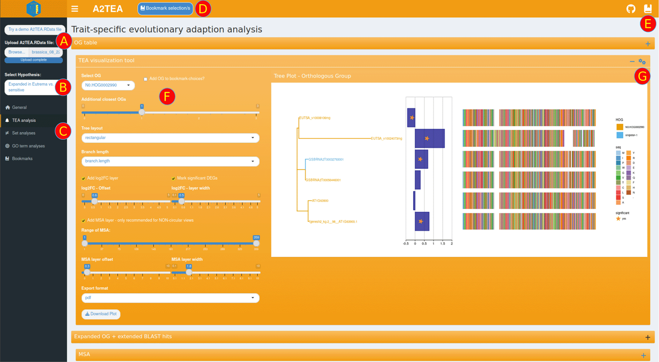Toggle Mark significant DEGs checkbox

click(x=174, y=178)
